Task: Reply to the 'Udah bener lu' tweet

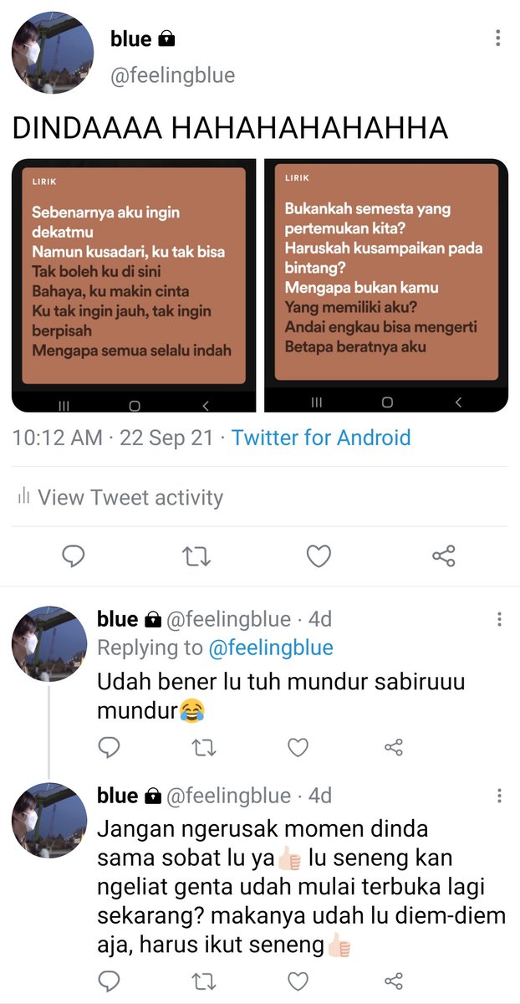Action: (109, 748)
